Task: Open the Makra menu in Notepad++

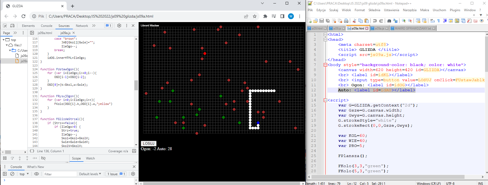Action: 425,10
